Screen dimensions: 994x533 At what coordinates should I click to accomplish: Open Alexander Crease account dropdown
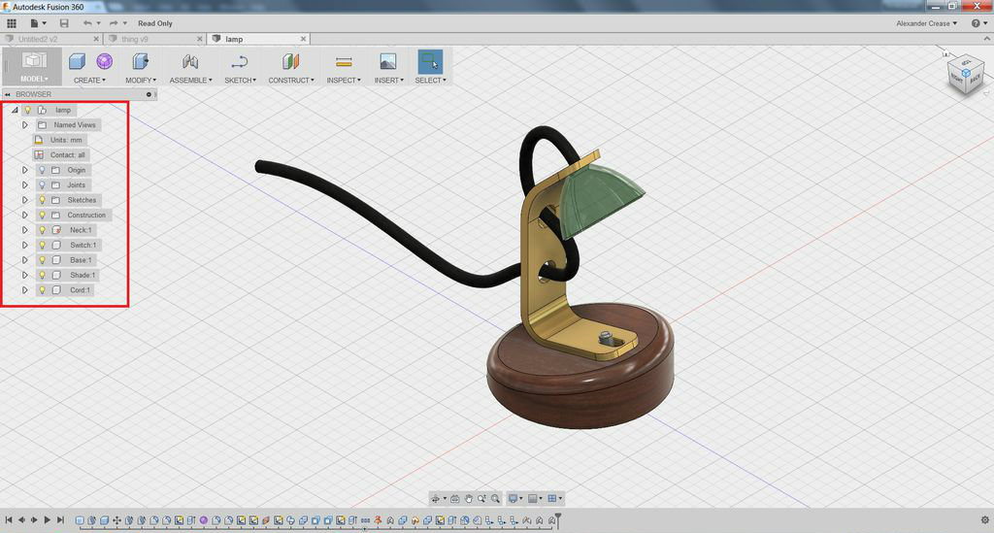(x=926, y=23)
